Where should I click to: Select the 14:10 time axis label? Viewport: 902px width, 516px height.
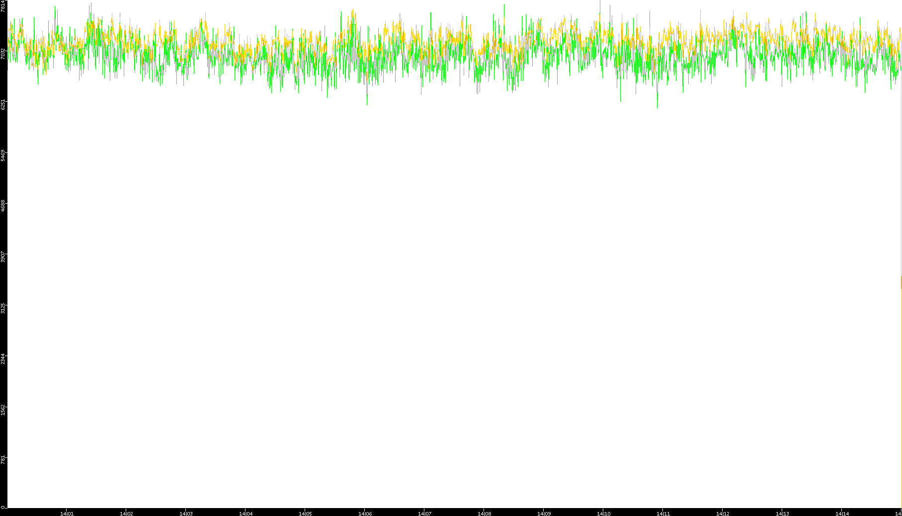click(603, 514)
